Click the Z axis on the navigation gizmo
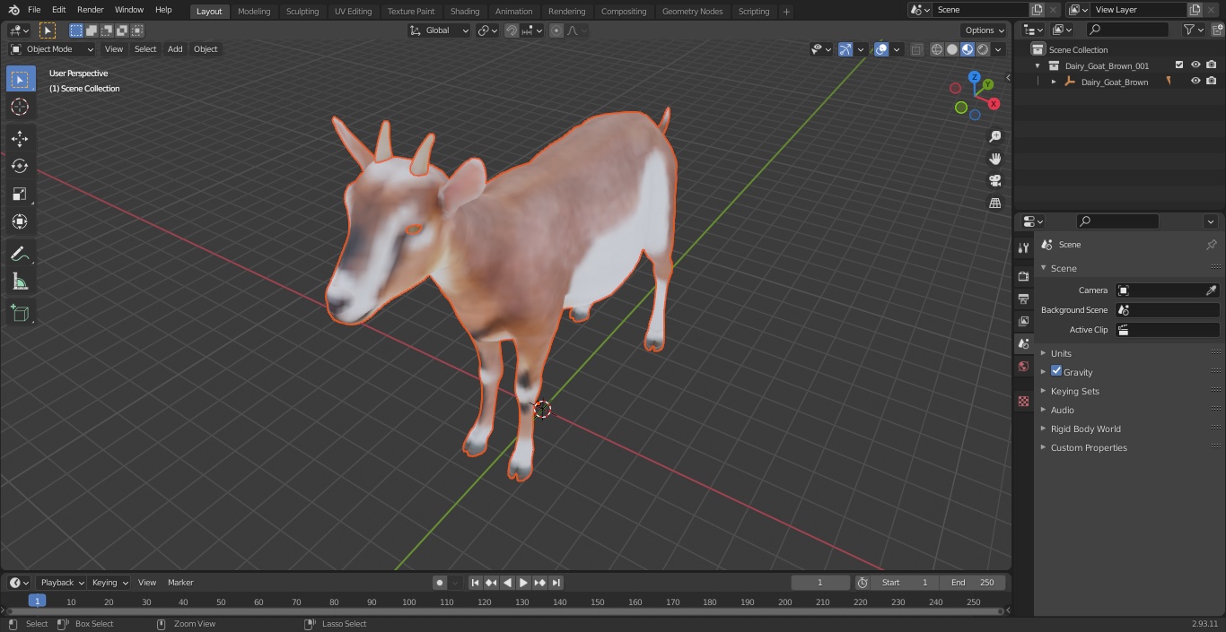 pyautogui.click(x=975, y=77)
